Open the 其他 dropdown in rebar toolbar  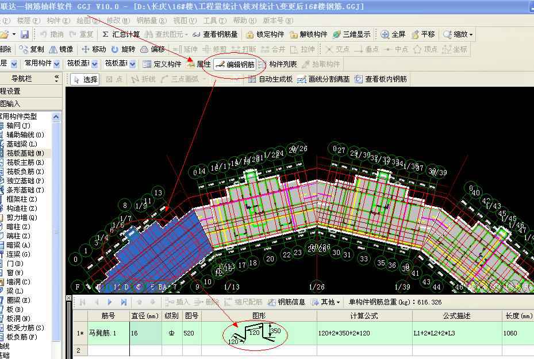point(326,302)
